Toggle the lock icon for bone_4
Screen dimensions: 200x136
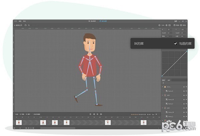[x=183, y=91]
